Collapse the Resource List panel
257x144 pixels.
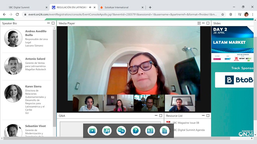tap(203, 115)
